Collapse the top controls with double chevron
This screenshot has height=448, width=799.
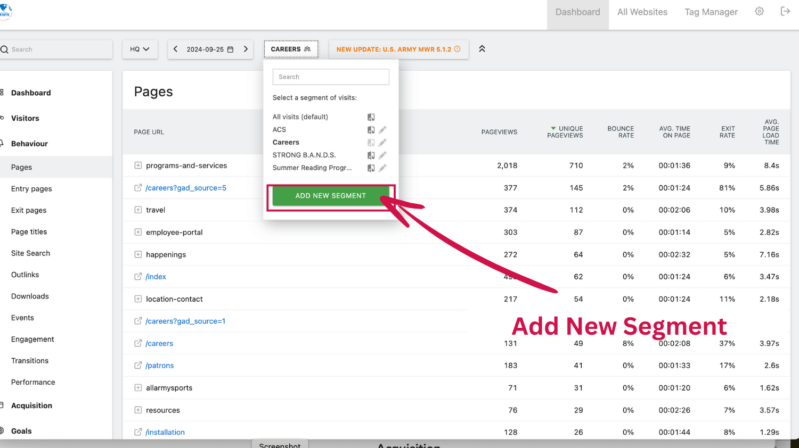pyautogui.click(x=482, y=48)
